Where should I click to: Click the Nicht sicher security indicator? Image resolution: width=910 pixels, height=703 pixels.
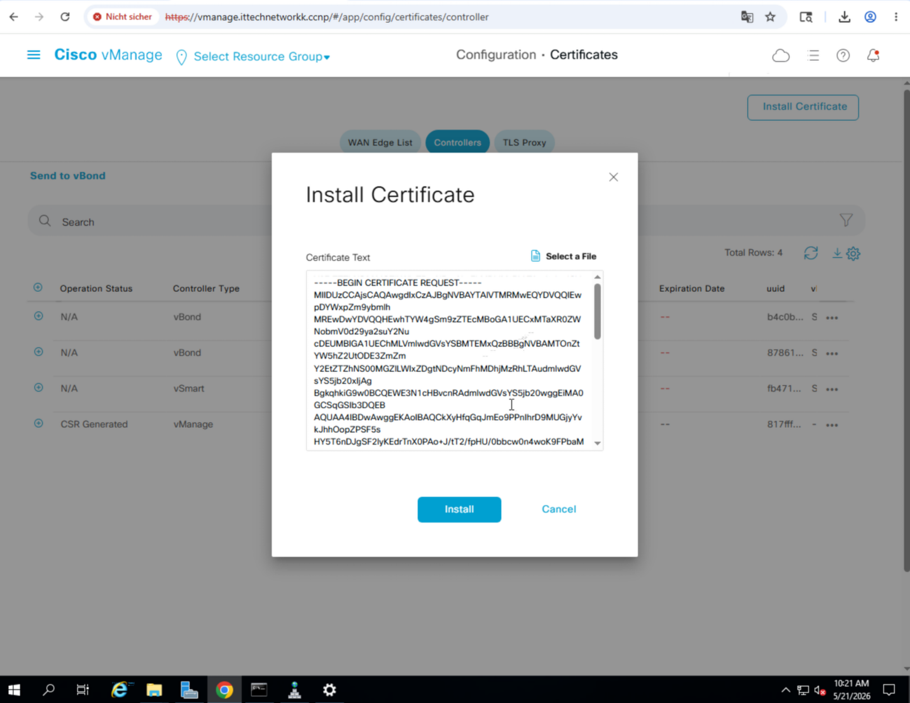click(123, 17)
